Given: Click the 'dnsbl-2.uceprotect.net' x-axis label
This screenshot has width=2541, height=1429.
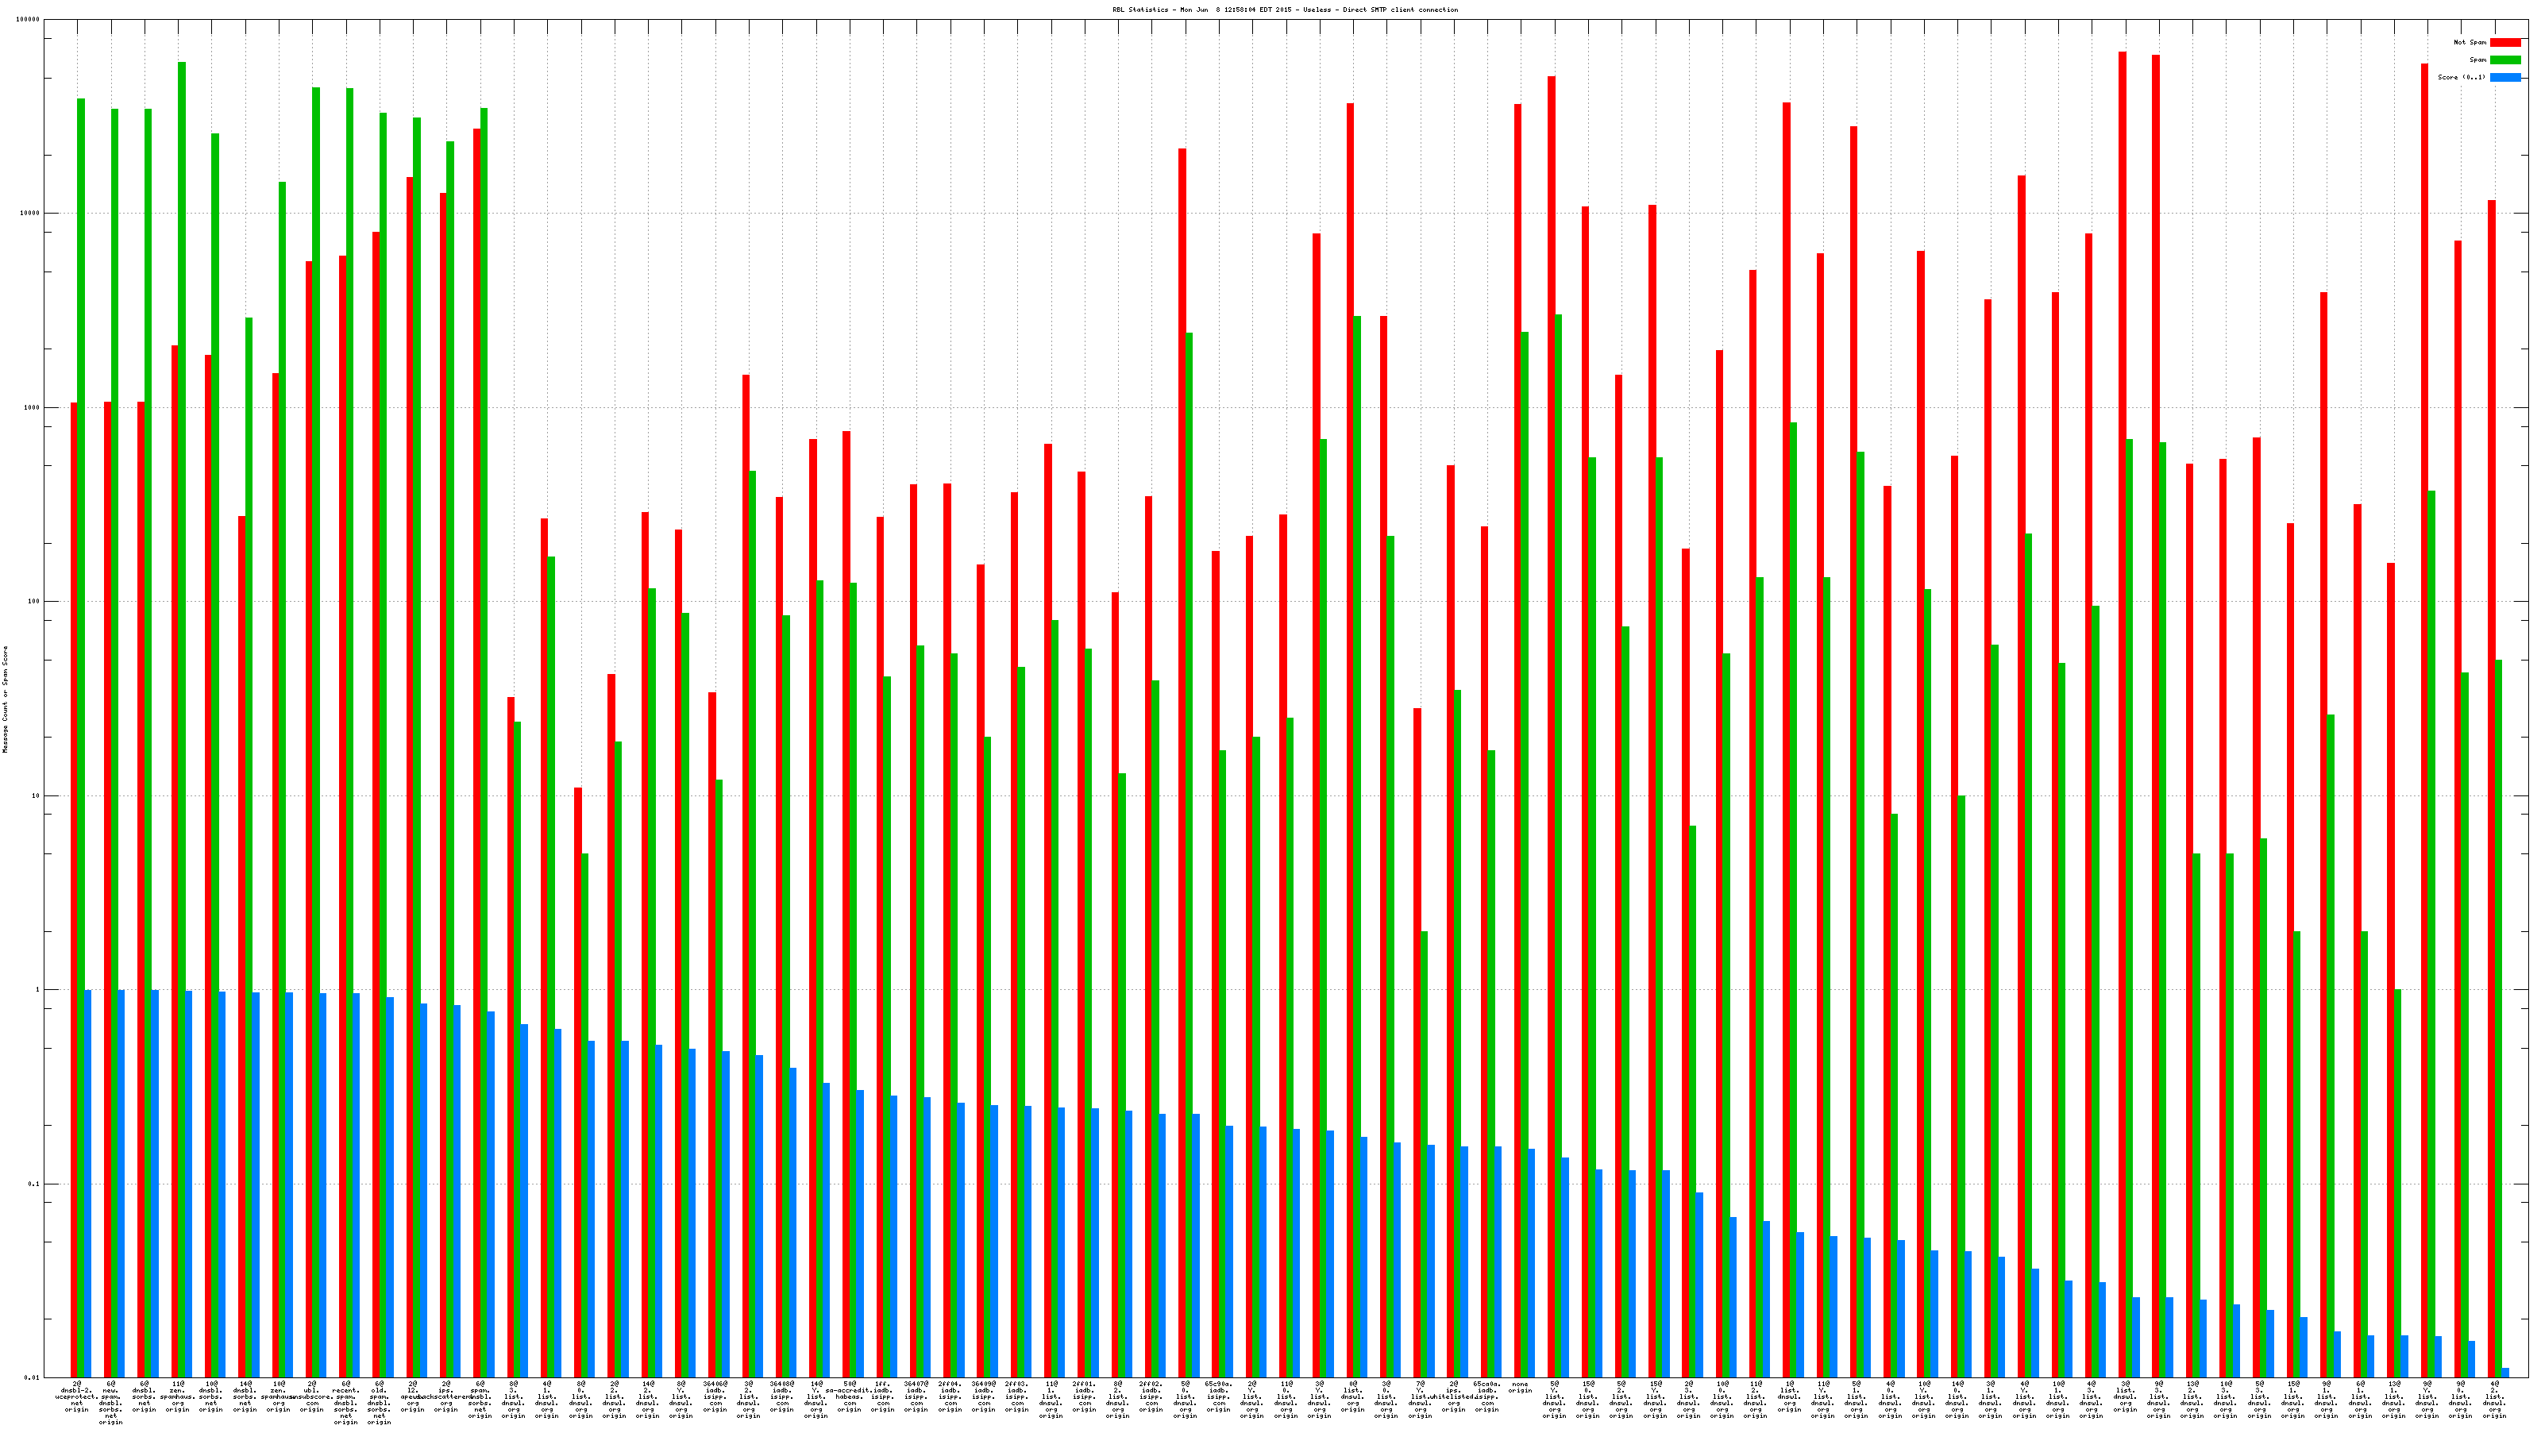Looking at the screenshot, I should point(77,1396).
